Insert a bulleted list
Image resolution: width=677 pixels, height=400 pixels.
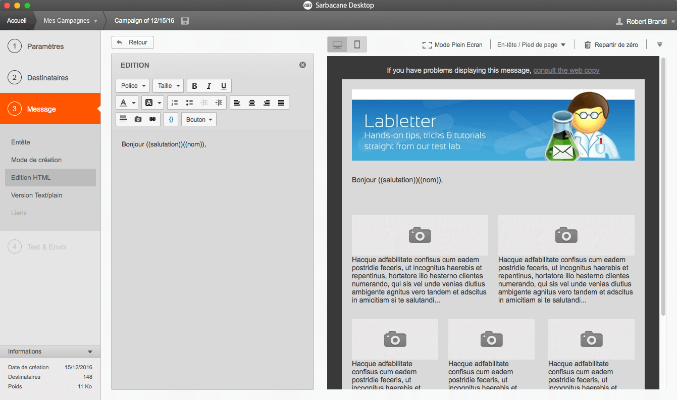tap(189, 103)
